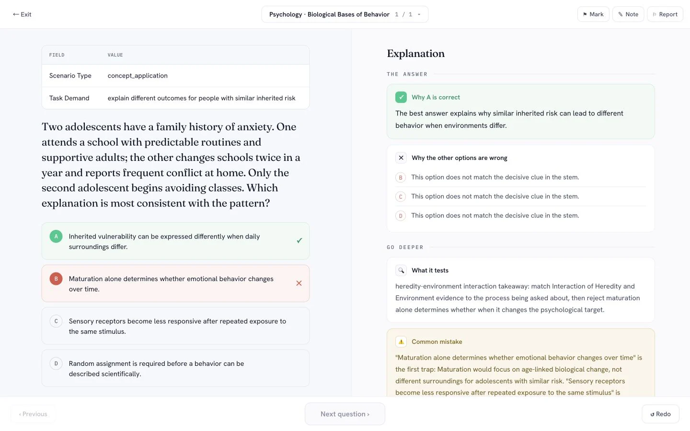This screenshot has width=690, height=431.
Task: Go to Previous question
Action: (33, 414)
